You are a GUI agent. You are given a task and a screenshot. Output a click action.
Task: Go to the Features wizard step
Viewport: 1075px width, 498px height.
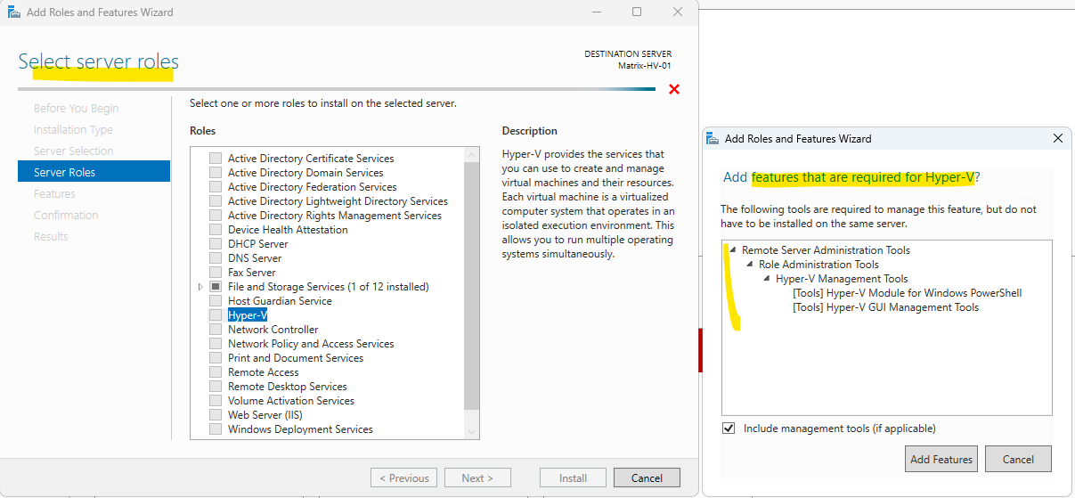coord(54,193)
